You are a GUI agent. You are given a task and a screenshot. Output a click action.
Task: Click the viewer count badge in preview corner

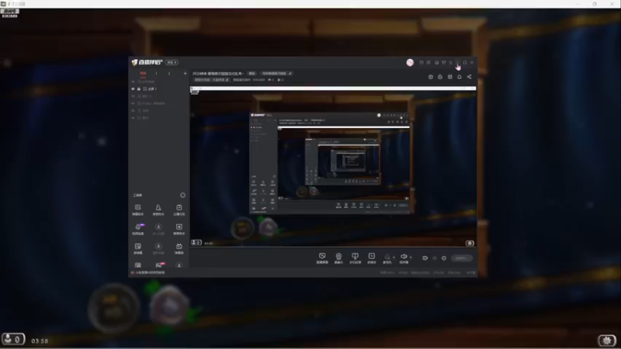196,243
